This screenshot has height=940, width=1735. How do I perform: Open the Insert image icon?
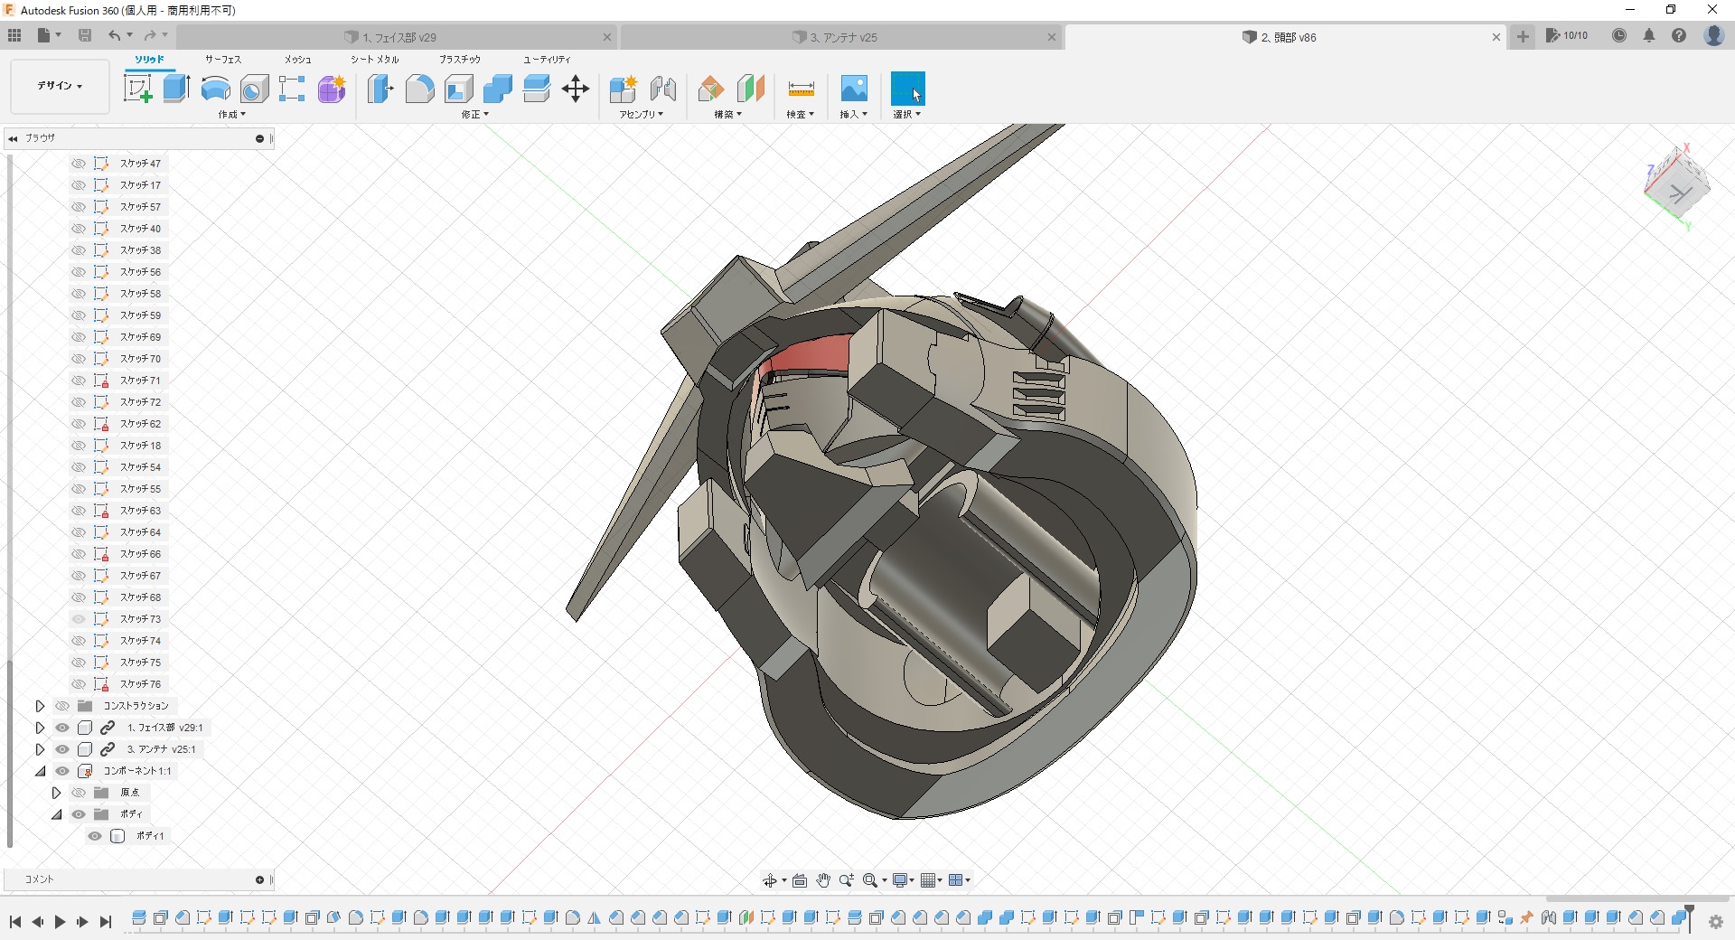[x=853, y=89]
